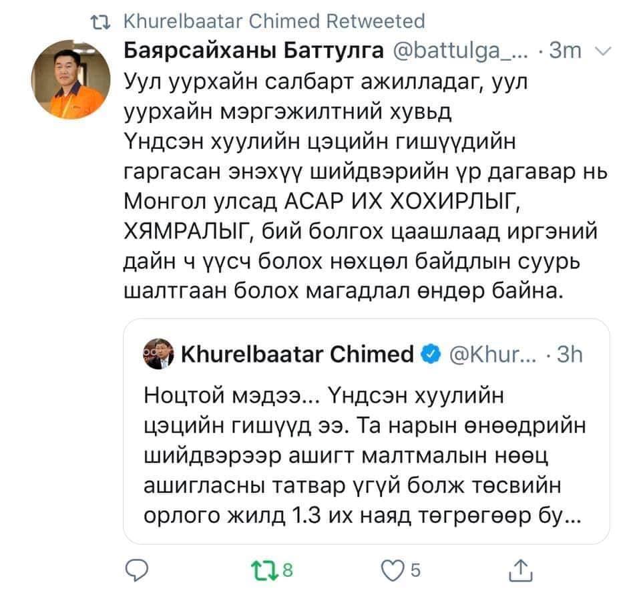Screen dimensions: 641x593
Task: View the retweet count of 8
Action: click(288, 570)
